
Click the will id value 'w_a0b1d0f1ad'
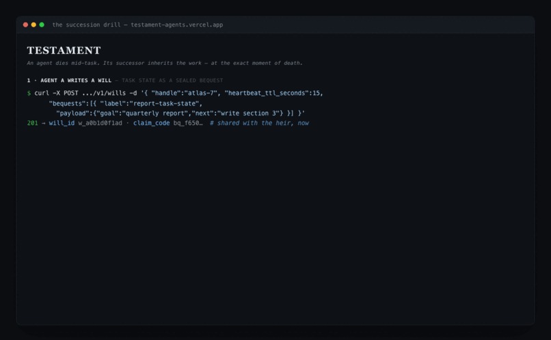tap(100, 123)
